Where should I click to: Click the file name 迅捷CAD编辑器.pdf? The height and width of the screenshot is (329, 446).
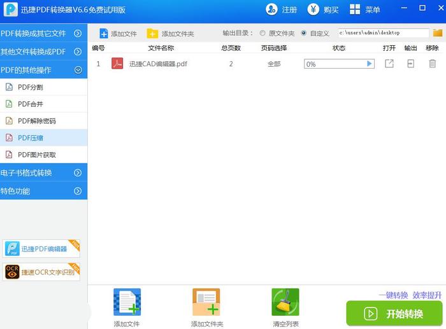click(158, 64)
